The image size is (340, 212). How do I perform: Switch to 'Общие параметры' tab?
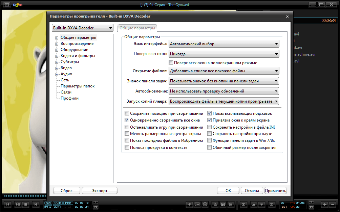[137, 28]
